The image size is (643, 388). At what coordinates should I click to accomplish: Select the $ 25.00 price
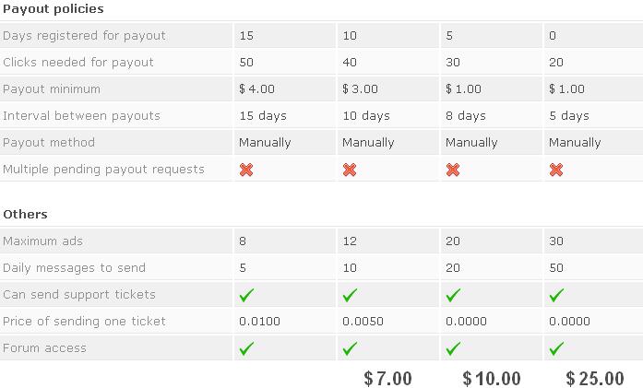pos(595,379)
